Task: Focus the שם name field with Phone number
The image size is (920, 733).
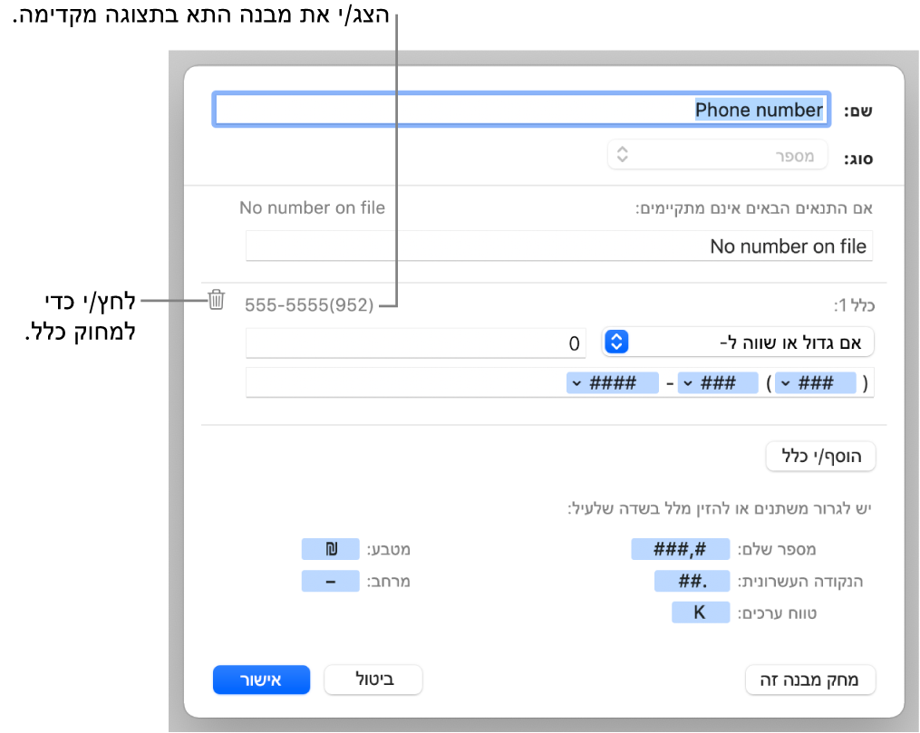Action: point(519,110)
